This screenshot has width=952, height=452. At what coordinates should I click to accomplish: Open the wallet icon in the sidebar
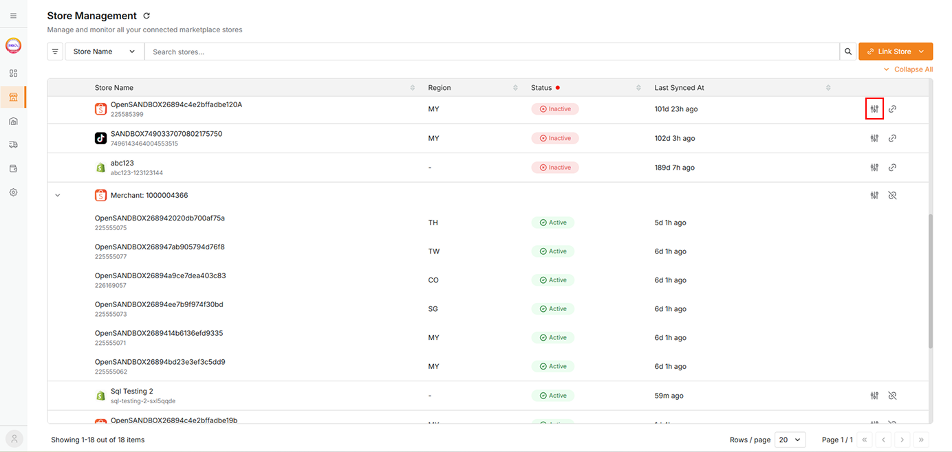(x=13, y=168)
